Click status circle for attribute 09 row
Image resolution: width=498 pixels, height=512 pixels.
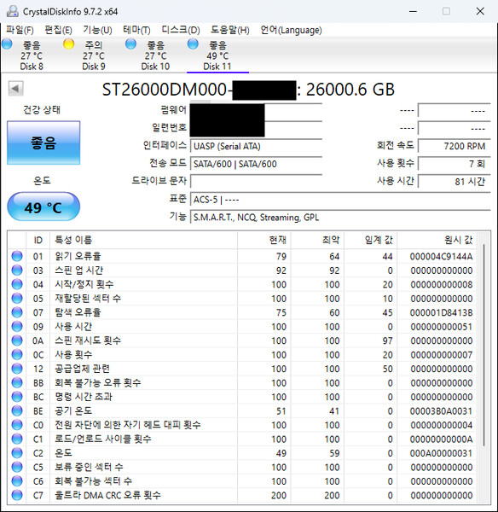(17, 327)
